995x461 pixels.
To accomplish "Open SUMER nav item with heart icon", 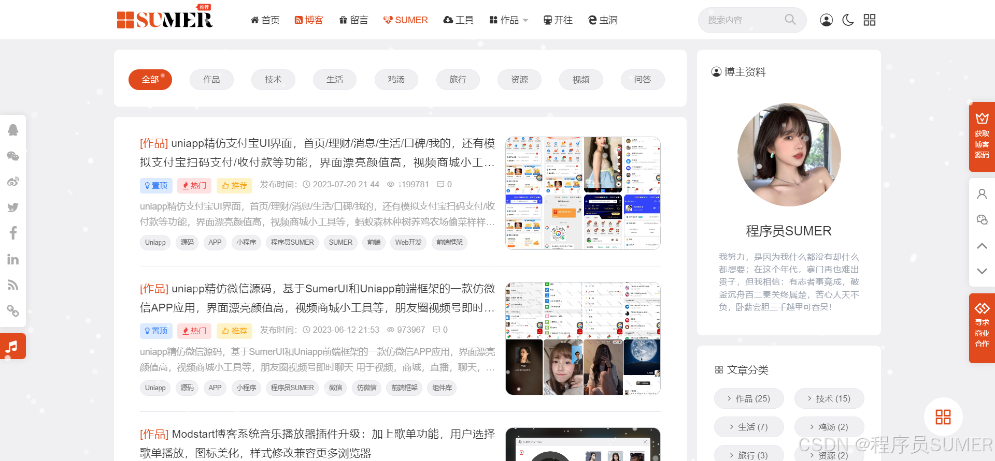I will tap(405, 20).
